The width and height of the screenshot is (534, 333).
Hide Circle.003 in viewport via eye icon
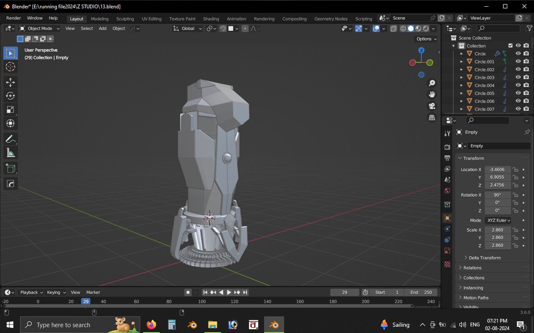click(x=518, y=77)
